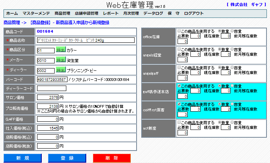The width and height of the screenshot is (270, 163).
Task: Click the maker name 資生堂
Action: click(x=73, y=60)
